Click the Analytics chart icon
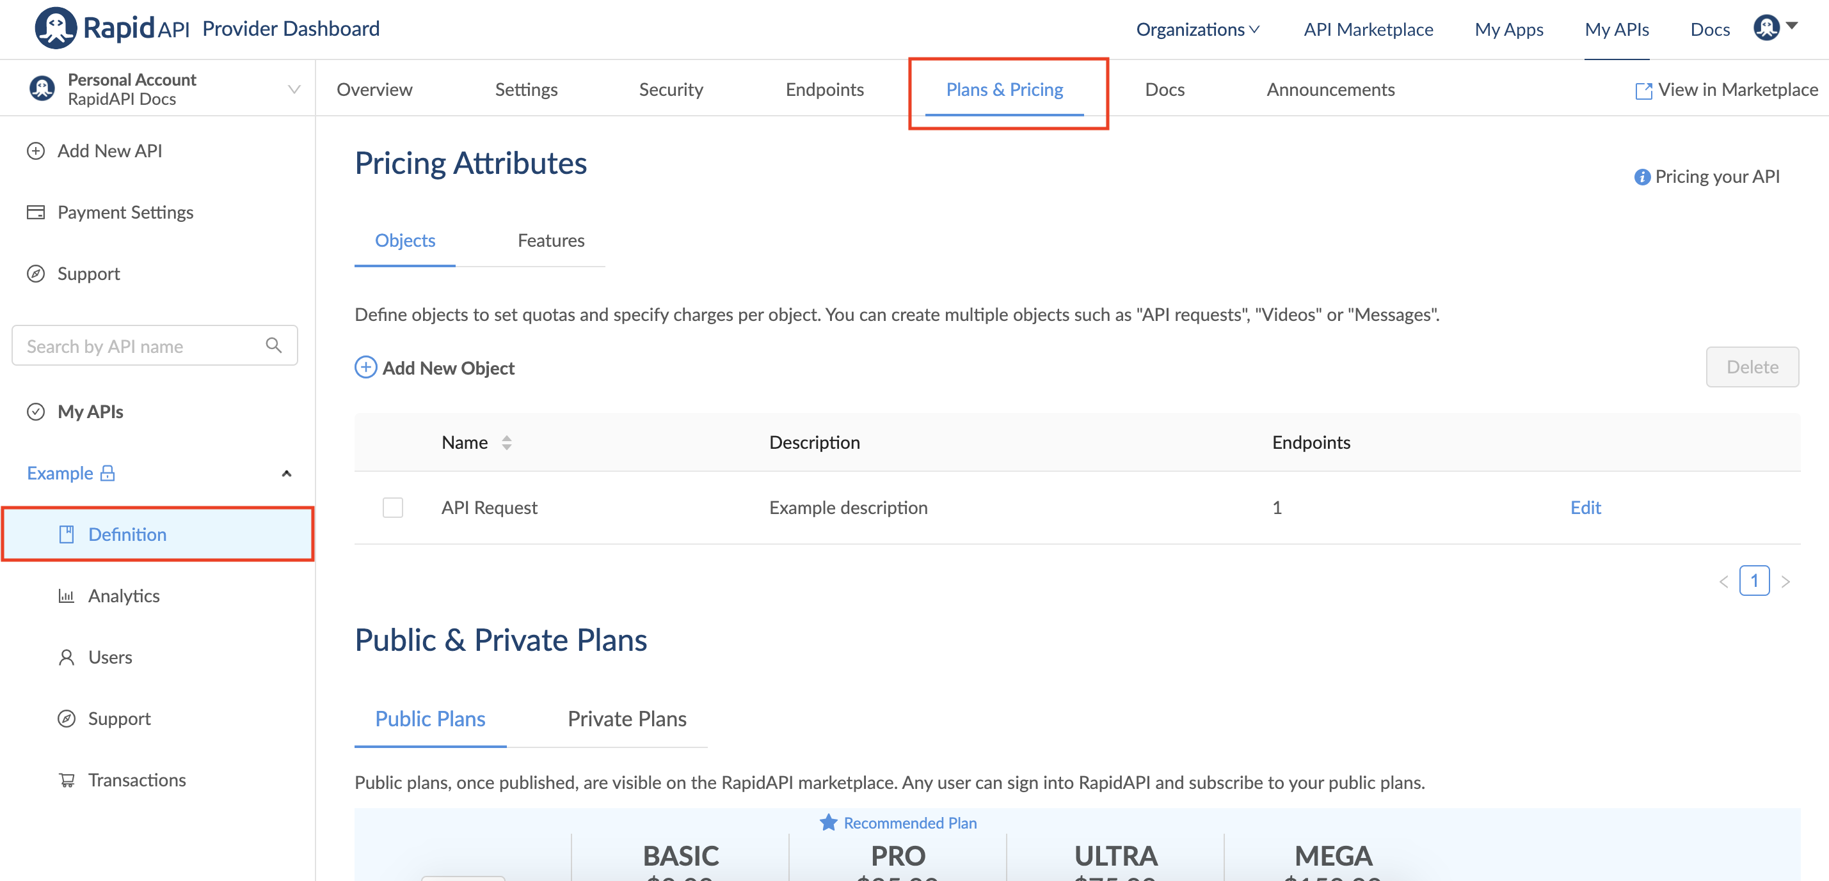The height and width of the screenshot is (881, 1829). 66,596
